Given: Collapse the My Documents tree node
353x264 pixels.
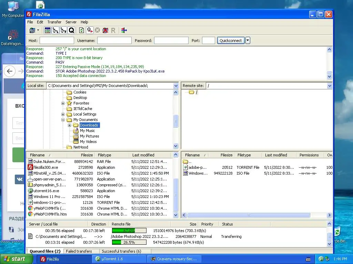Looking at the screenshot, I should 63,120.
